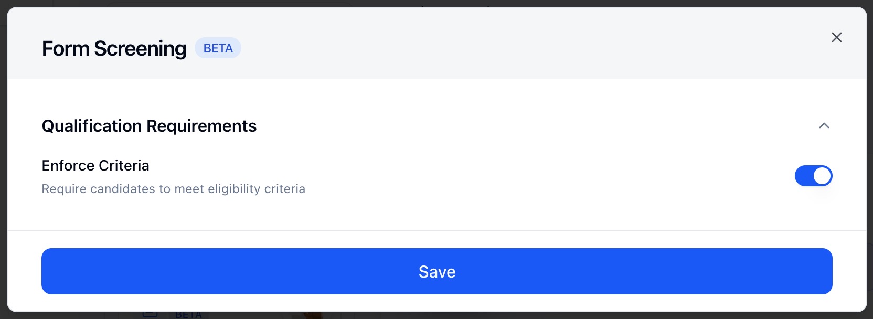873x319 pixels.
Task: Click the orange item beneath the dialog
Action: (313, 315)
